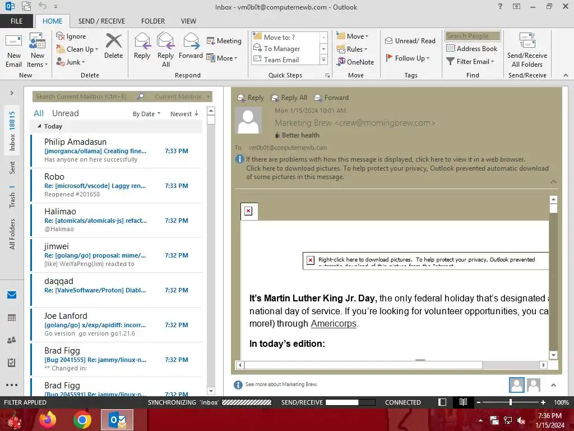Open the More respond options

tap(222, 58)
